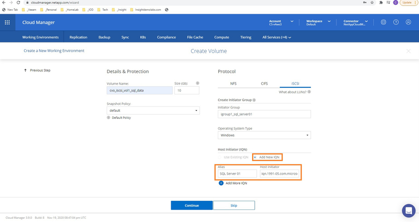Viewport: 419px width, 222px height.
Task: Select the Add New IQN radio button
Action: pyautogui.click(x=255, y=157)
